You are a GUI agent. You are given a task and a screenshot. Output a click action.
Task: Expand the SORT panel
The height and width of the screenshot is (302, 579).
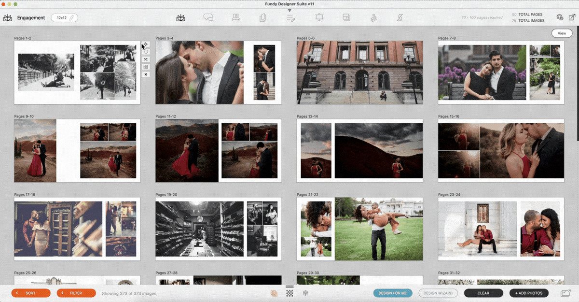coord(31,293)
